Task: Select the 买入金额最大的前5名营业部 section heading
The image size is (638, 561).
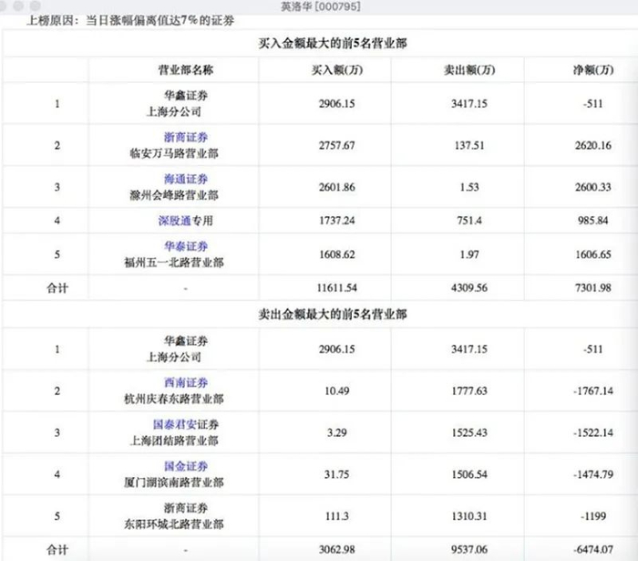Action: pyautogui.click(x=333, y=43)
